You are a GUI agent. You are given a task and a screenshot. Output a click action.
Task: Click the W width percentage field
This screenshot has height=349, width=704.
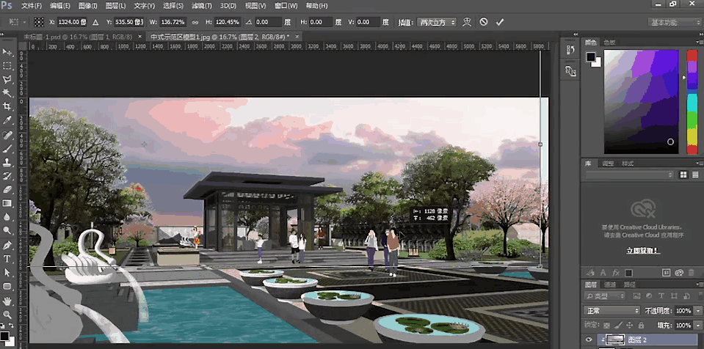tap(174, 22)
